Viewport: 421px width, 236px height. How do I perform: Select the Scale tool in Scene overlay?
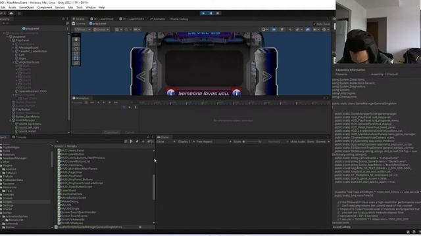(76, 54)
